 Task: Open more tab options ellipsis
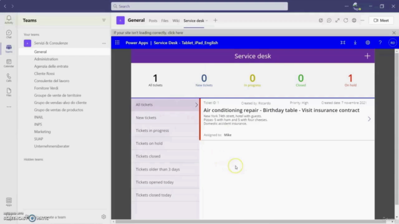coord(362,21)
